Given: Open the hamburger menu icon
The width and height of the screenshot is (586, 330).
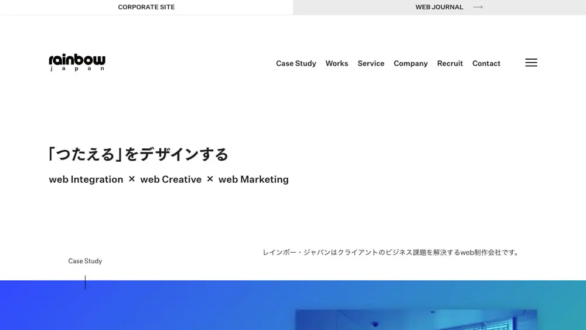Looking at the screenshot, I should coord(531,62).
